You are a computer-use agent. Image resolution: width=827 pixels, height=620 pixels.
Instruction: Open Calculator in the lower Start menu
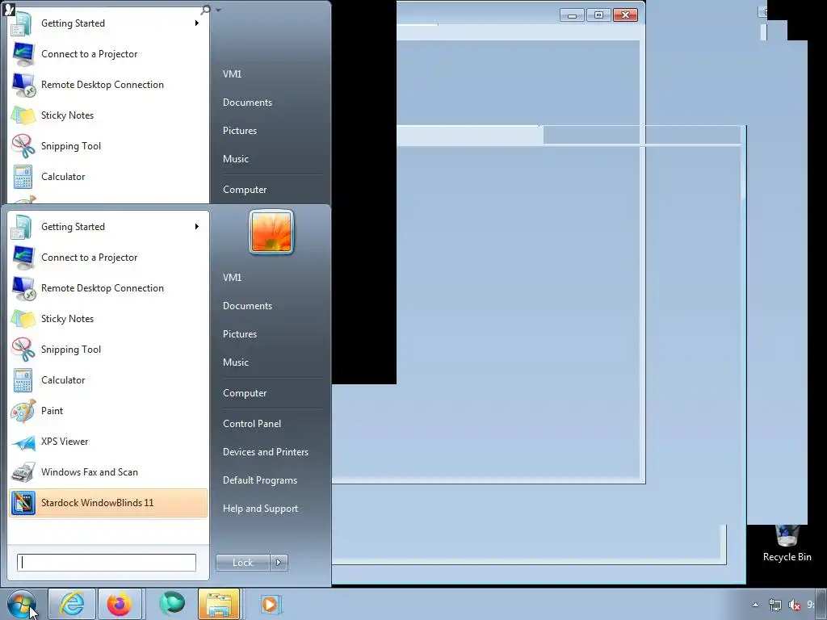pos(107,381)
